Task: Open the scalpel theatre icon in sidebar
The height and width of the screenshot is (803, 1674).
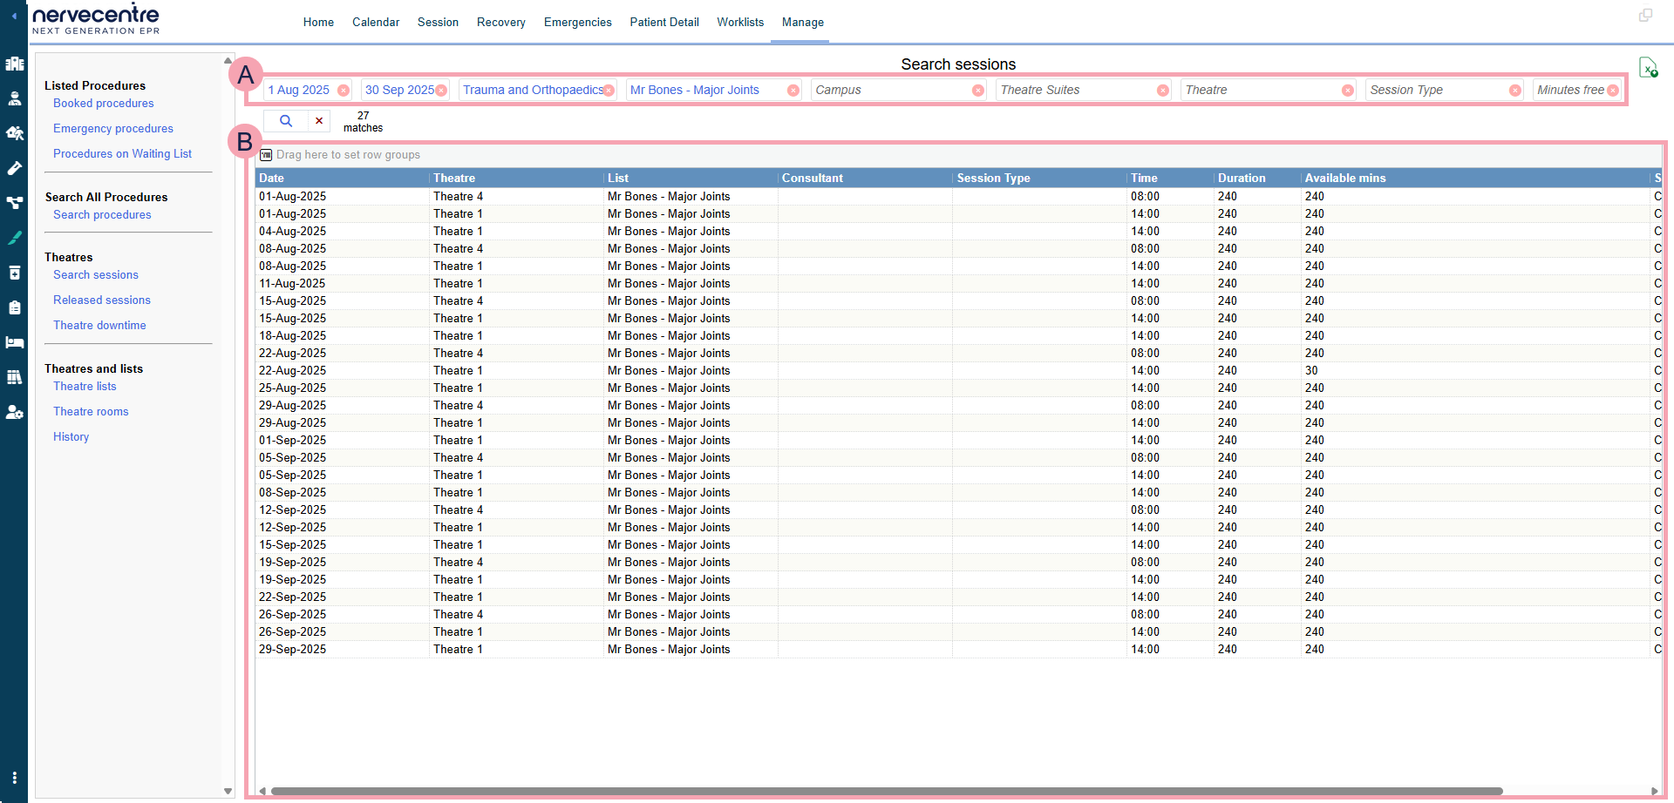Action: click(x=15, y=238)
